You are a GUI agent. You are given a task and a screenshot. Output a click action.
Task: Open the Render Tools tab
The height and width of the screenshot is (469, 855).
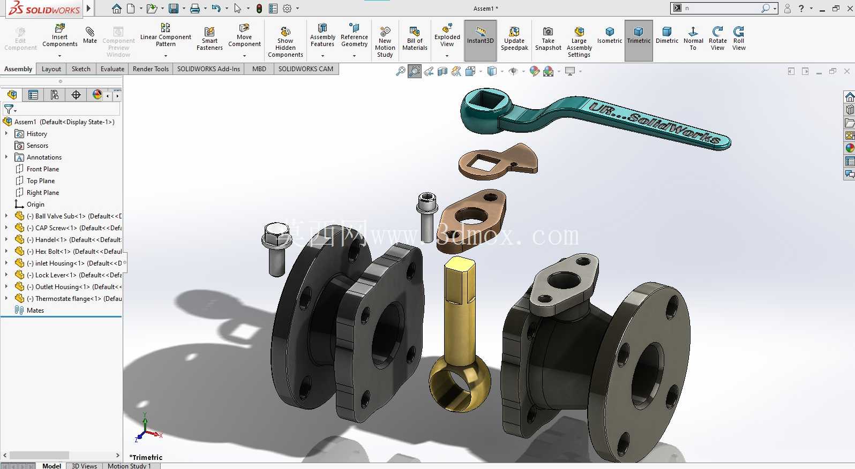click(151, 69)
